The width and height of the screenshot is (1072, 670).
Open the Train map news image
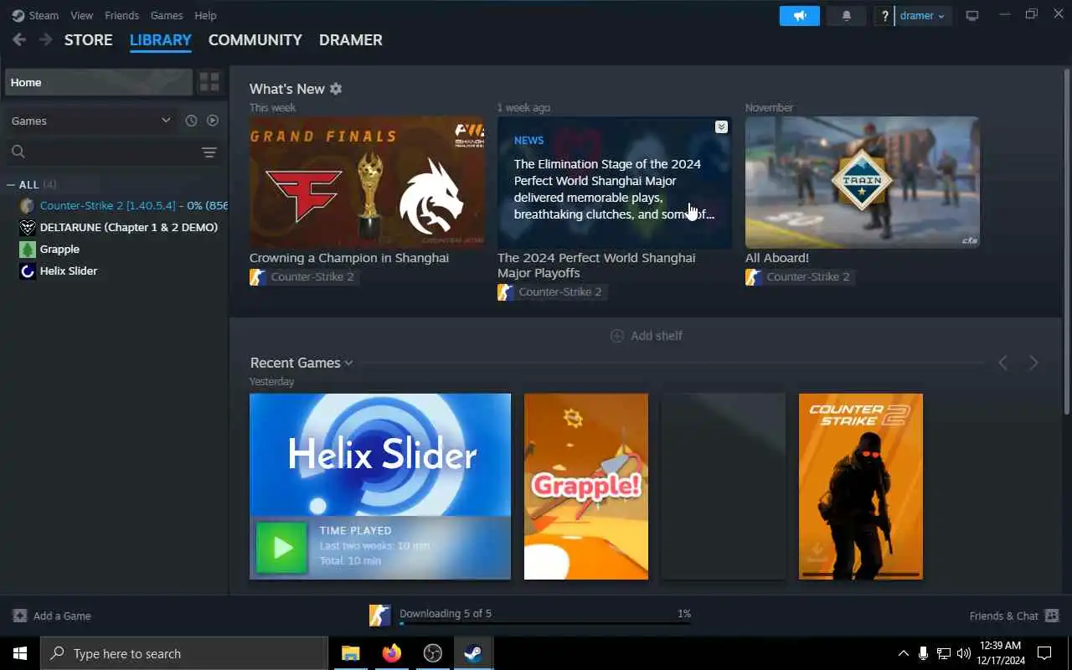point(863,183)
